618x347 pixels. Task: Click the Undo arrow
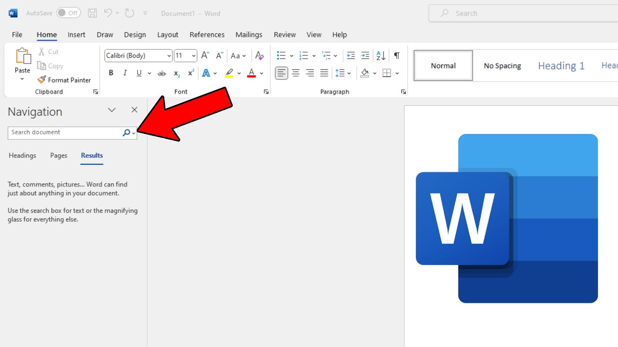tap(108, 13)
